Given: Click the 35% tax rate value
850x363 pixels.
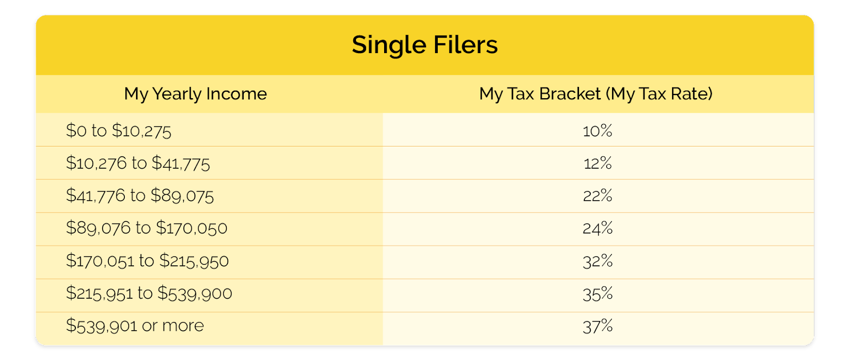Looking at the screenshot, I should point(598,293).
